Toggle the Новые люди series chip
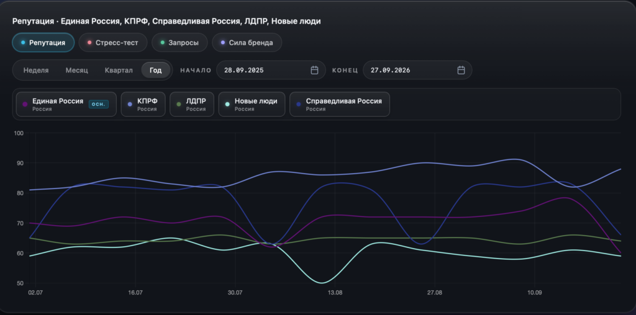This screenshot has height=315, width=636. (x=252, y=104)
